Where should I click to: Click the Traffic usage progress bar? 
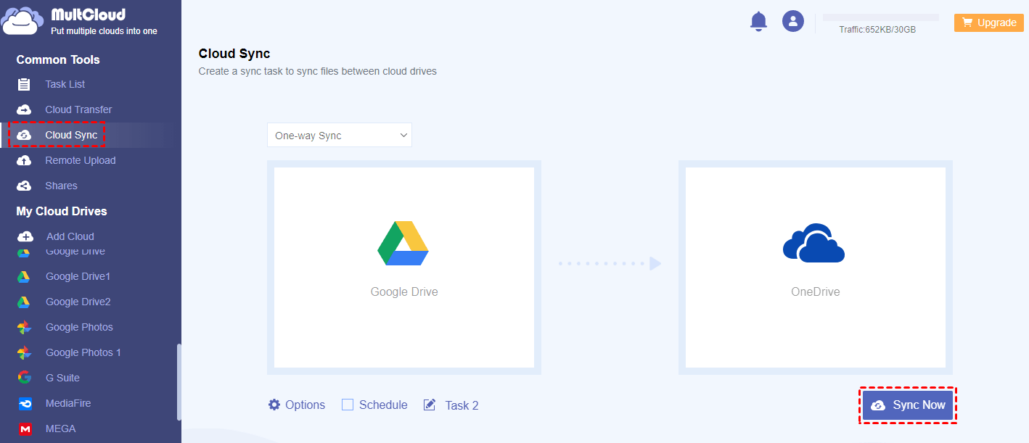[880, 17]
